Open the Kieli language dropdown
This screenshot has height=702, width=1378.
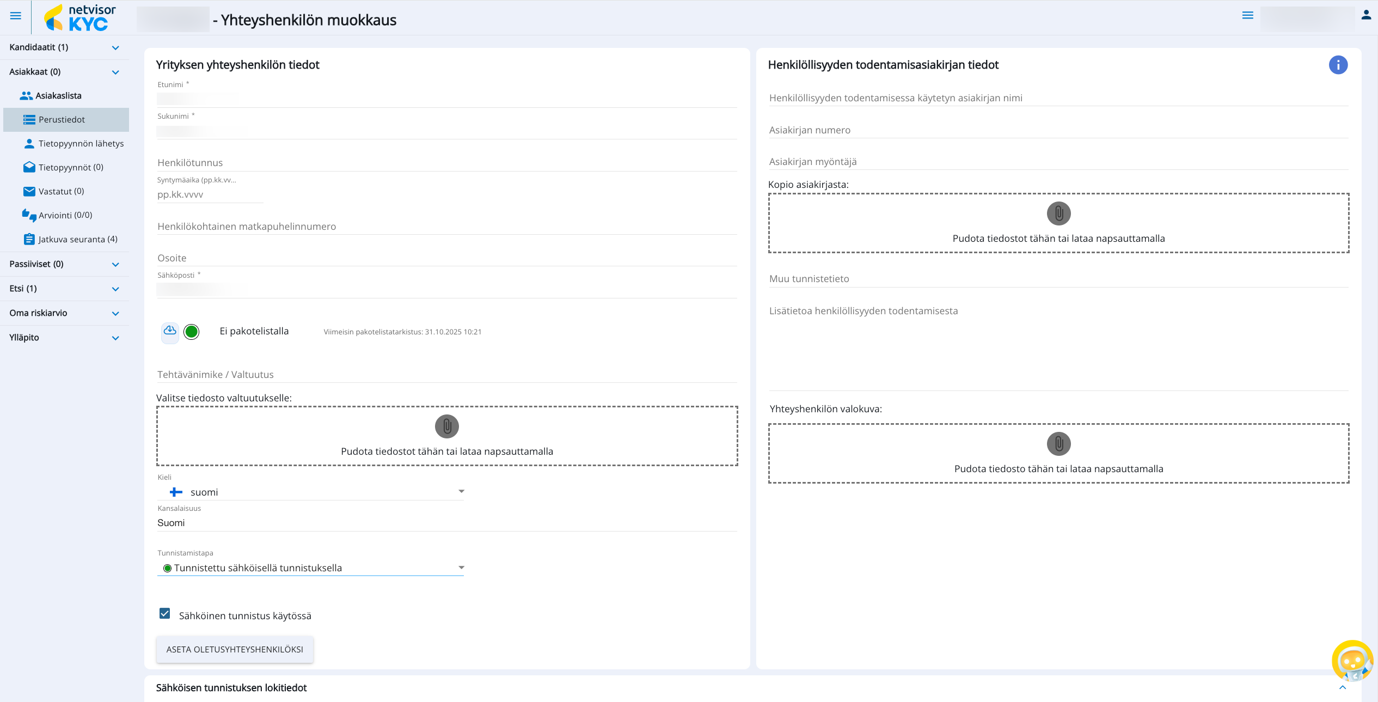[x=310, y=492]
